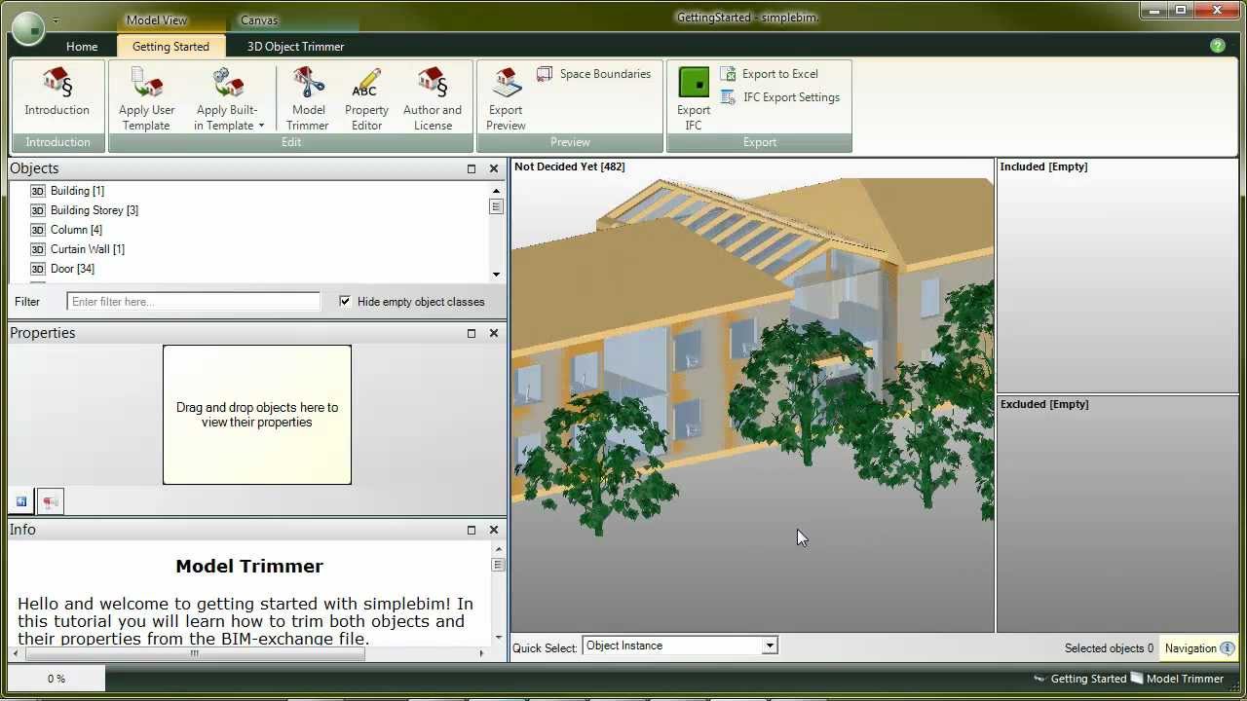Select Building Storey [3] row
Image resolution: width=1247 pixels, height=701 pixels.
point(94,210)
